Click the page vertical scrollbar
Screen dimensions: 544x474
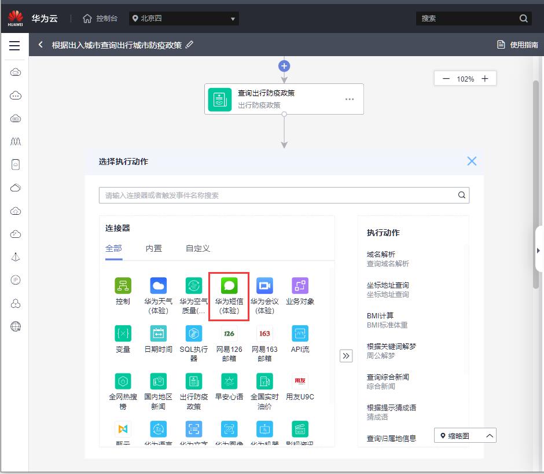pyautogui.click(x=536, y=184)
